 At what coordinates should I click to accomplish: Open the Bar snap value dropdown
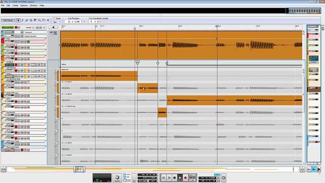57,22
